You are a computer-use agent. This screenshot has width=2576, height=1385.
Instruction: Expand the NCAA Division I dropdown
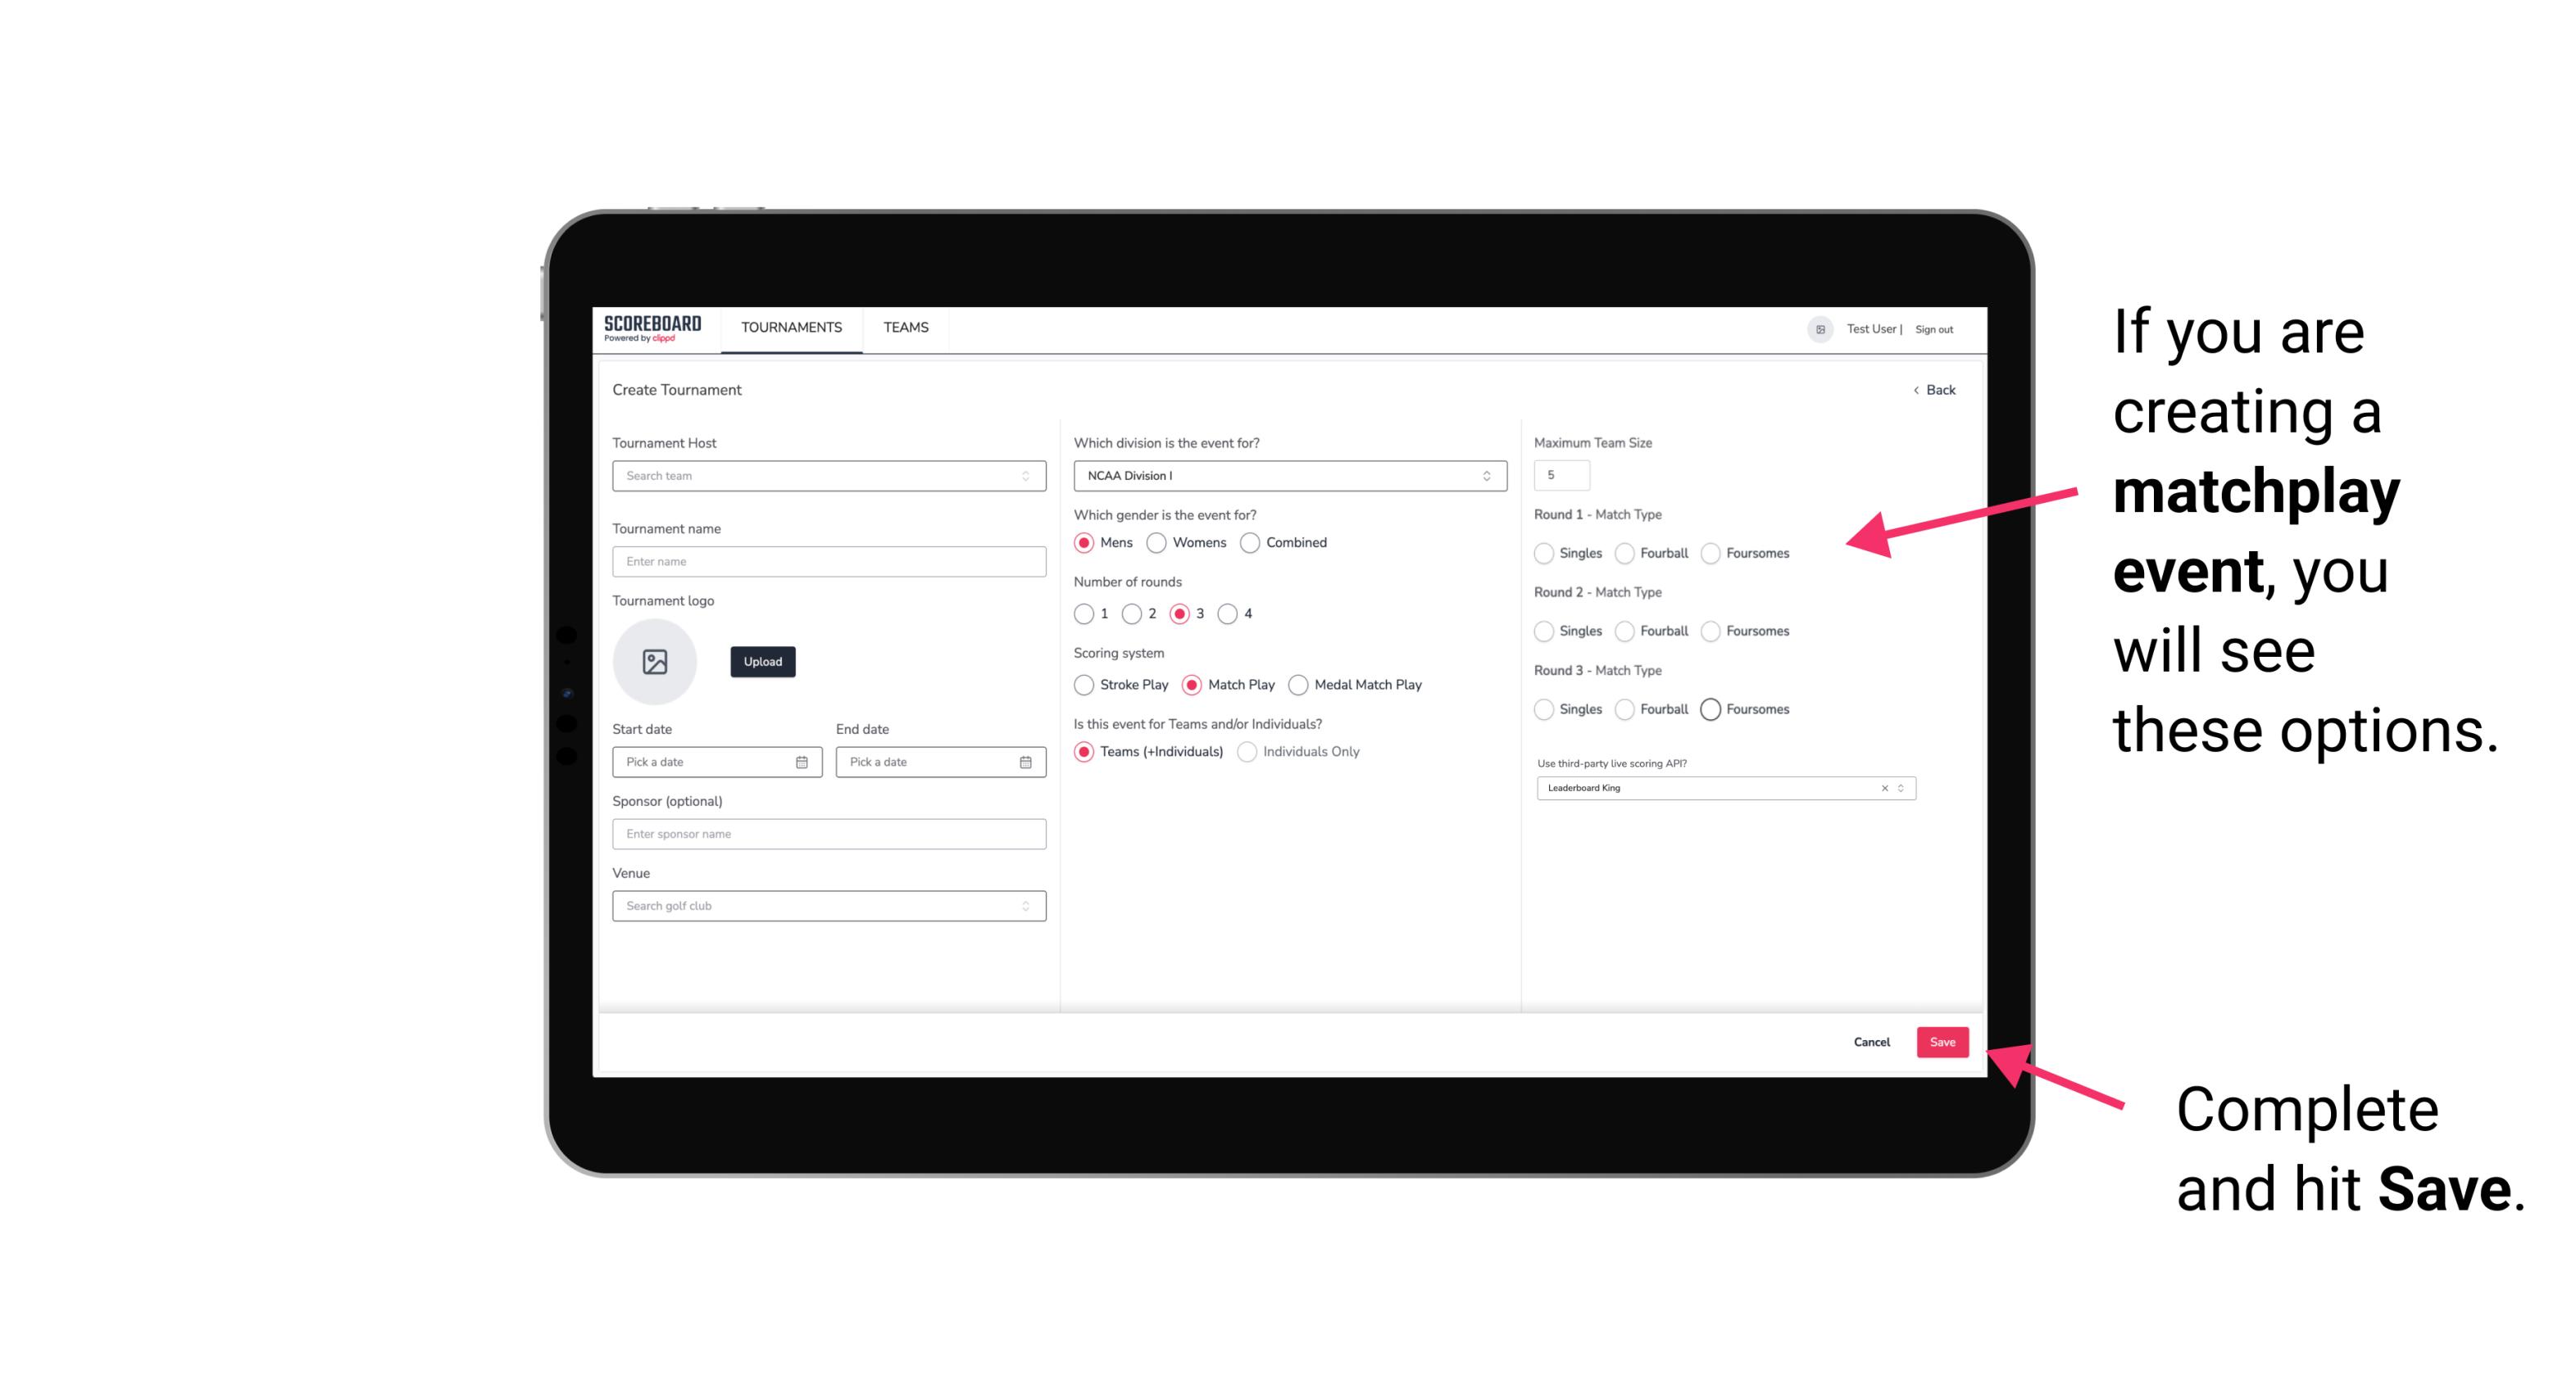(1489, 476)
